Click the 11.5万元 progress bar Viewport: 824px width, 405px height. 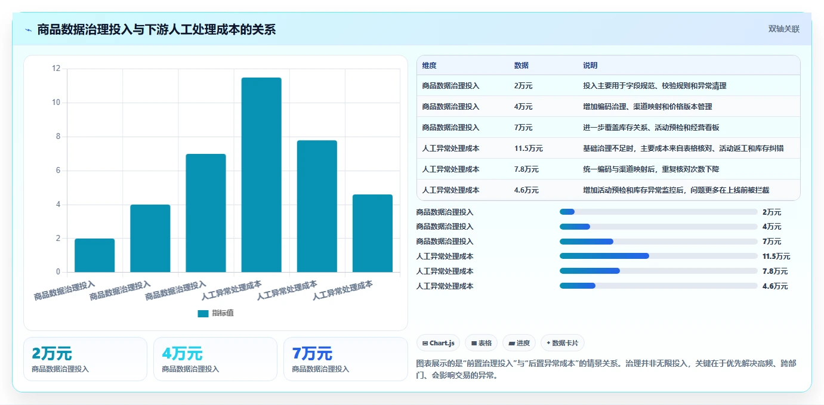pos(659,256)
